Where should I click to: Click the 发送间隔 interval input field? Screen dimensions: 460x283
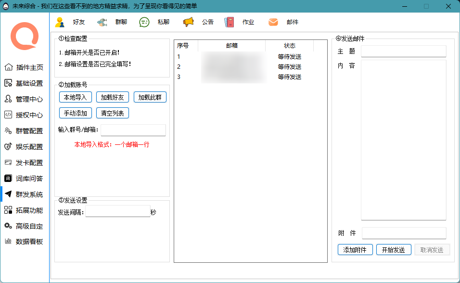[116, 211]
